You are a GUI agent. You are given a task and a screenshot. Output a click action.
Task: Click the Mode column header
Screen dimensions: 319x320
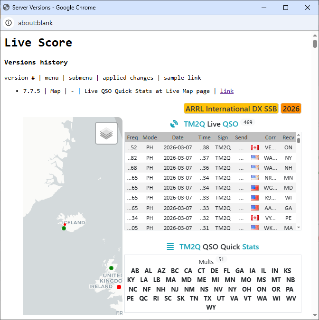(x=150, y=137)
